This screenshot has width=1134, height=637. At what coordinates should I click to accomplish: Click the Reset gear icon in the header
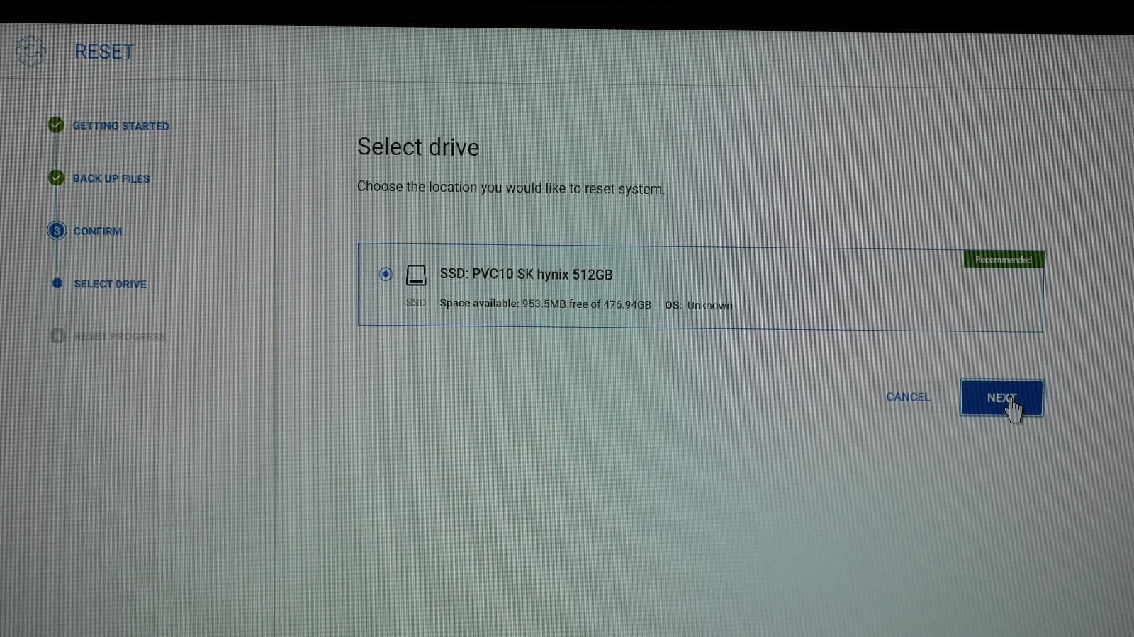[30, 51]
